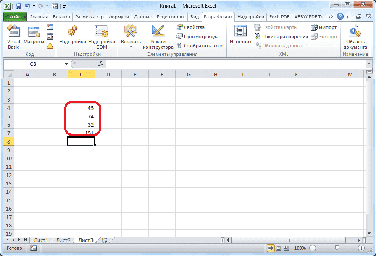The width and height of the screenshot is (376, 256).
Task: Open the Лист1 sheet tab
Action: [41, 240]
